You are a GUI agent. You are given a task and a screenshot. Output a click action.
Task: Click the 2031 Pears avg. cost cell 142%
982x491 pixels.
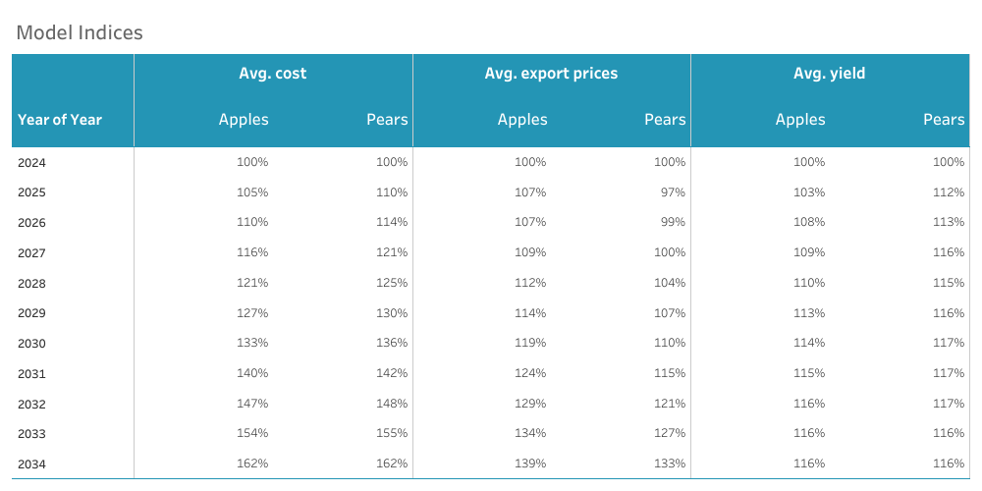pos(392,373)
